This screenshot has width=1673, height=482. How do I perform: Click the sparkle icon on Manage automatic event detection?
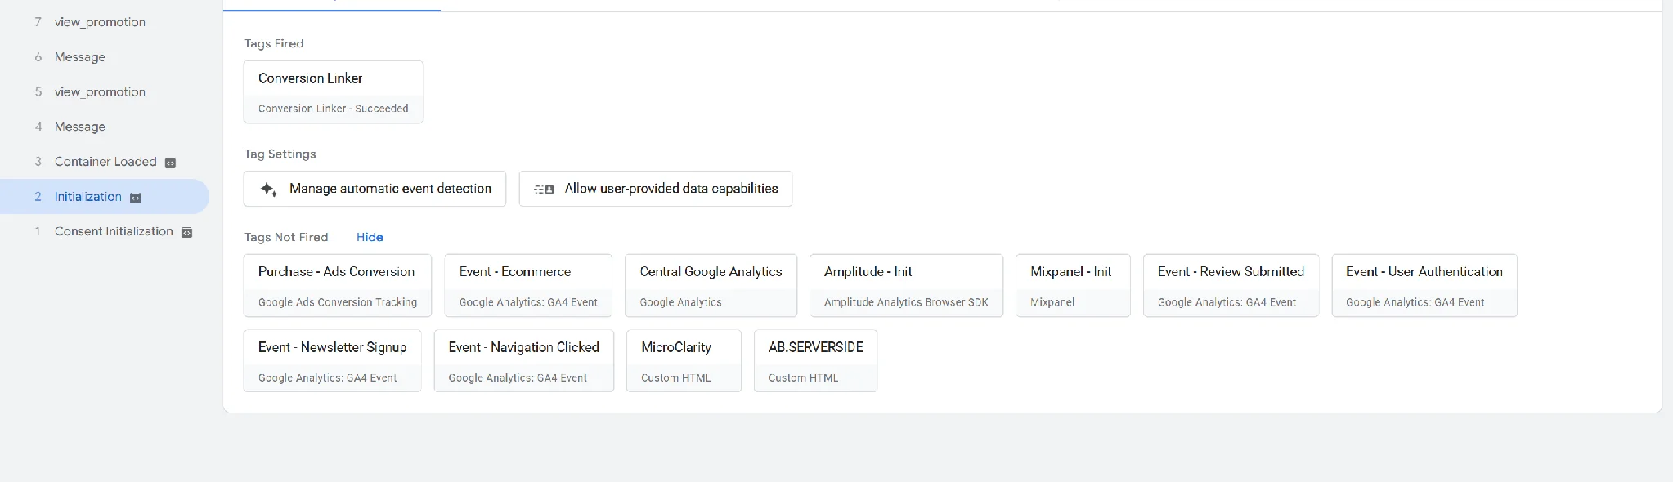[268, 189]
